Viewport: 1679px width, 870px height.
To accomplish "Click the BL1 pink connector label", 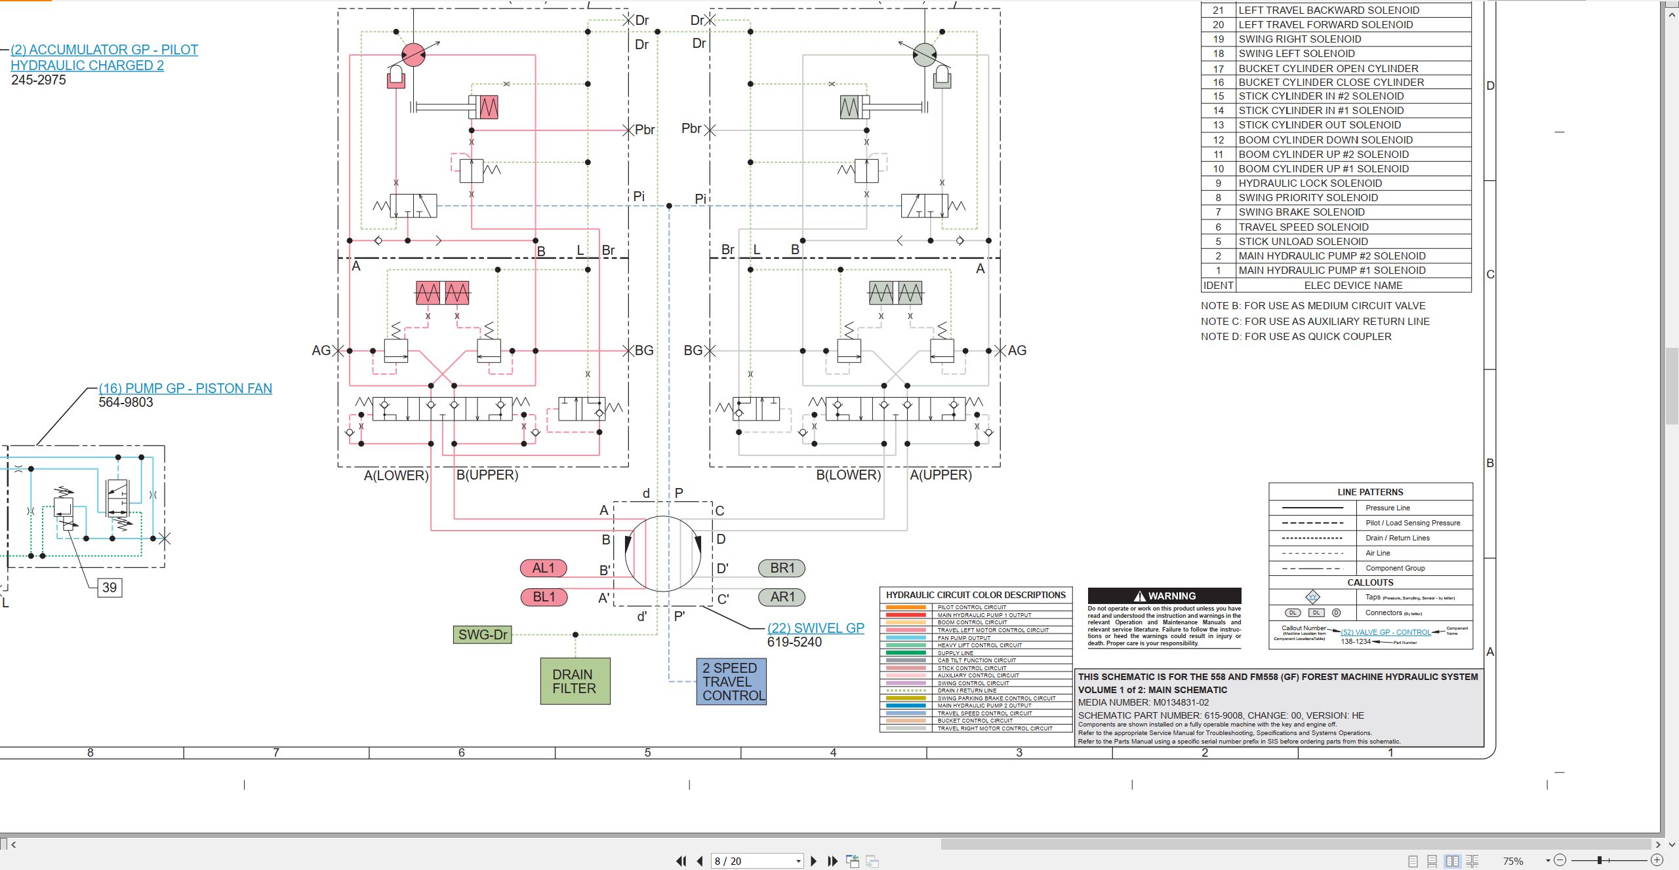I will [543, 597].
